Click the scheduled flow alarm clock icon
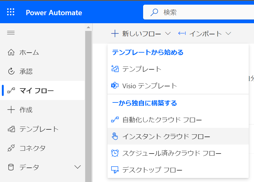 [x=115, y=153]
